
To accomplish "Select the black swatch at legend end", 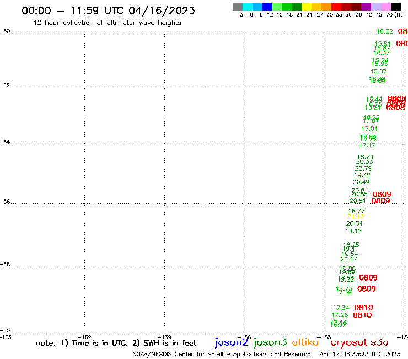I will [396, 7].
